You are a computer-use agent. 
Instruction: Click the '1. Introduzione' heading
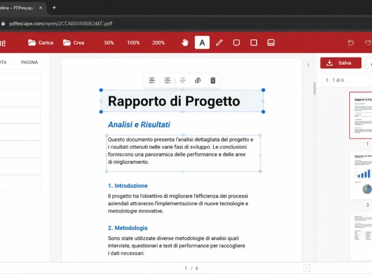coord(128,186)
